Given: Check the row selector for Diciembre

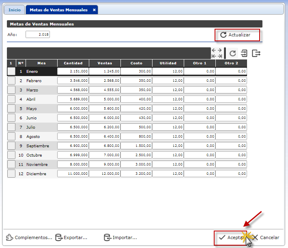Looking at the screenshot, I should pyautogui.click(x=11, y=174).
